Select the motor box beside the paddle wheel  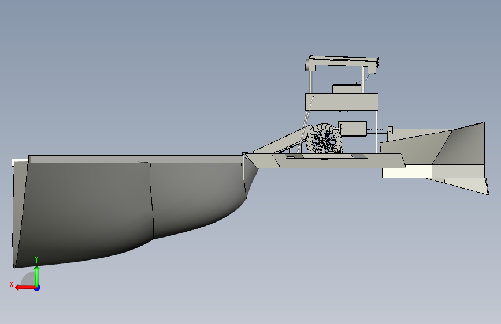point(352,129)
